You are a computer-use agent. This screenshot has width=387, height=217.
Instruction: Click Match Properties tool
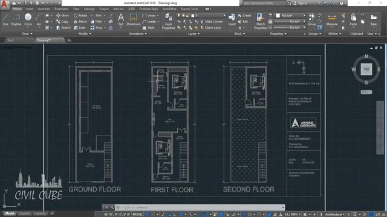(261, 22)
